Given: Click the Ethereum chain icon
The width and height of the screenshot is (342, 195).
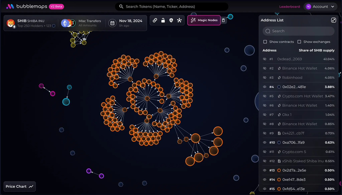Looking at the screenshot, I should [x=65, y=23].
